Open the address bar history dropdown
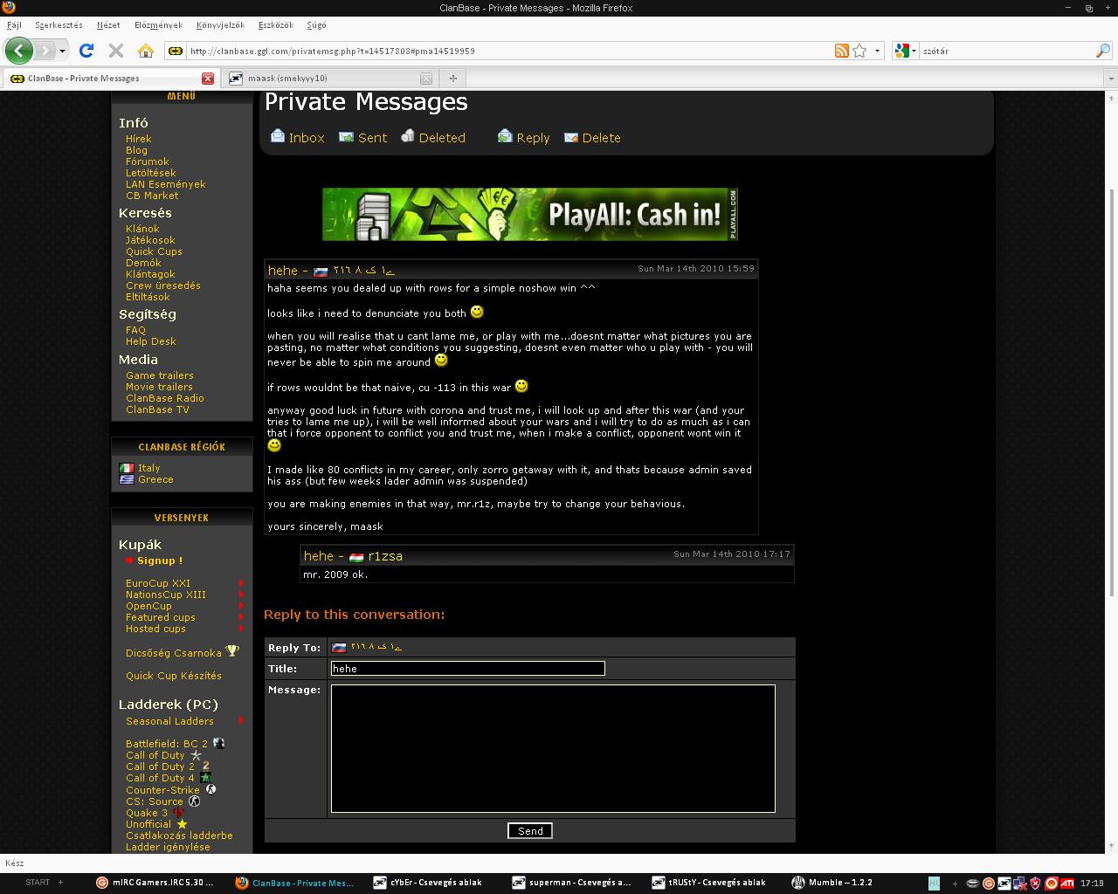This screenshot has height=894, width=1118. pyautogui.click(x=877, y=51)
